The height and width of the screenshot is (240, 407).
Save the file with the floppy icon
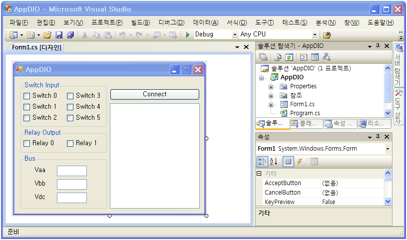(59, 35)
